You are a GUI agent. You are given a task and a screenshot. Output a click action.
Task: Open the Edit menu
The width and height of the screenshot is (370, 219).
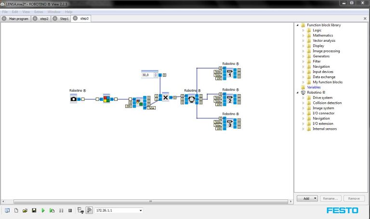pyautogui.click(x=15, y=12)
